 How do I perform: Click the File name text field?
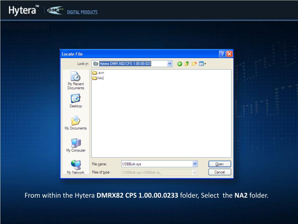click(x=157, y=164)
